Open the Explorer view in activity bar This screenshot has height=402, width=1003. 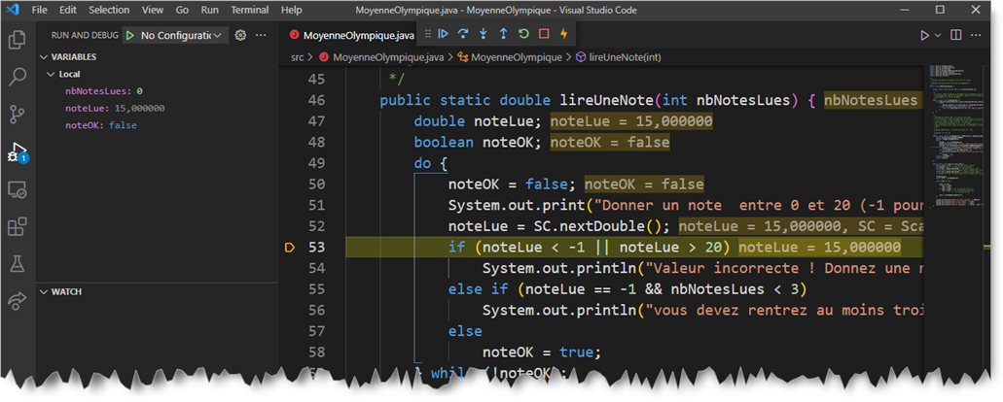tap(17, 40)
